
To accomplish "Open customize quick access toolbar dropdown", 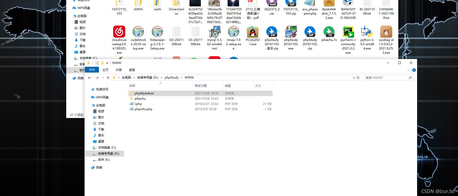I will pos(107,63).
